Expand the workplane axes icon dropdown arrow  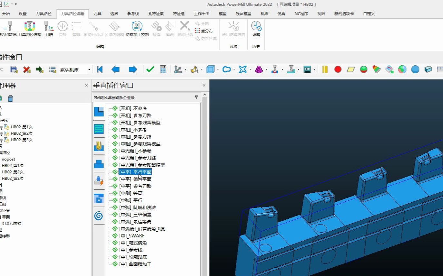pos(186,69)
